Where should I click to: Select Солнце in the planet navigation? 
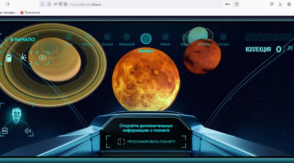coord(107,40)
